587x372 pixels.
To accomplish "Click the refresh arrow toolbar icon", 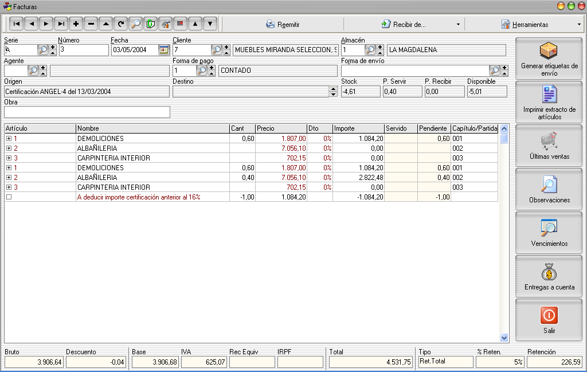I will [121, 24].
